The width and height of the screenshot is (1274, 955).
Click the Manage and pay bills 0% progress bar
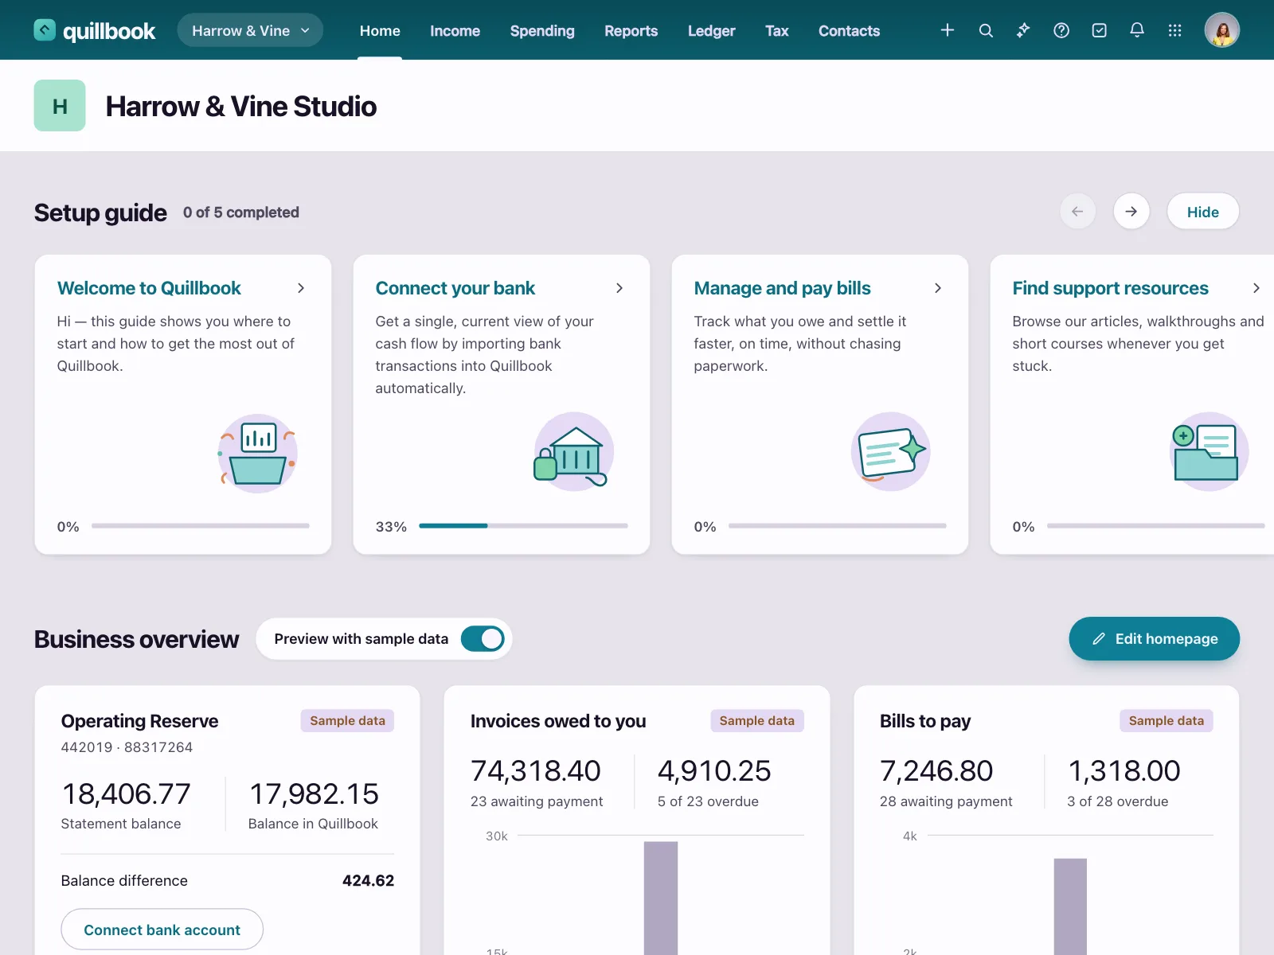[838, 526]
